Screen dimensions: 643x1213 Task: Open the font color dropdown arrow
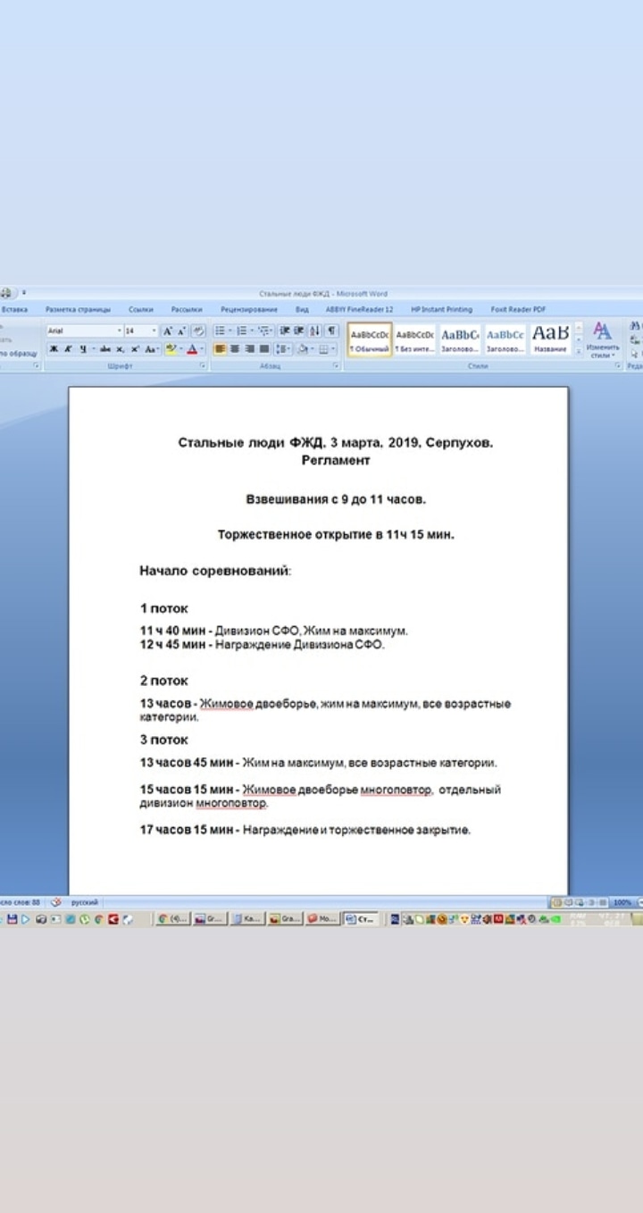pyautogui.click(x=201, y=349)
